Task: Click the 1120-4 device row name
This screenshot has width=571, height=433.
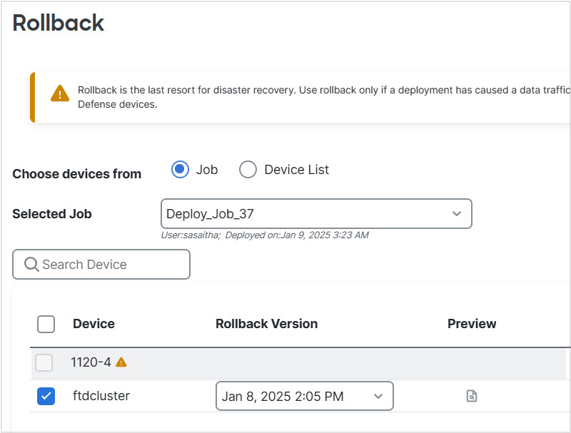Action: (91, 362)
